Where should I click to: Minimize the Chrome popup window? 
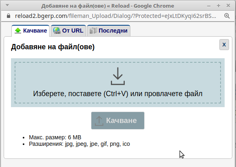pos(209,6)
